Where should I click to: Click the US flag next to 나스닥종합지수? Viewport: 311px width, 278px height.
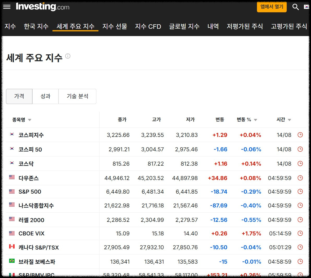pyautogui.click(x=12, y=205)
